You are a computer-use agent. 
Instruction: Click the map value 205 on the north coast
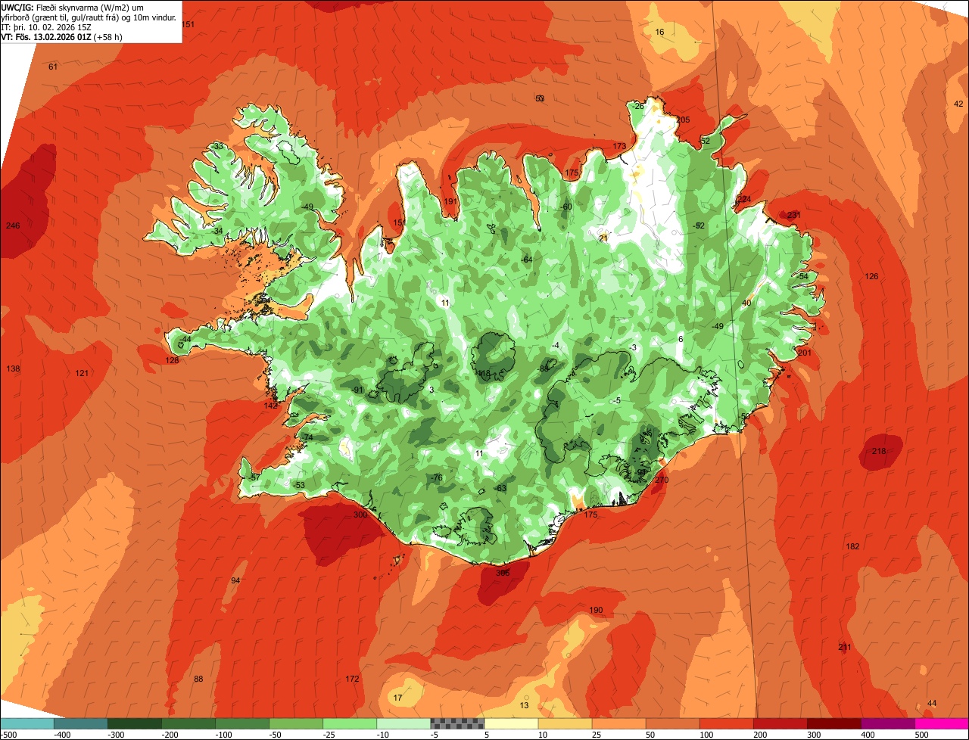pyautogui.click(x=684, y=120)
